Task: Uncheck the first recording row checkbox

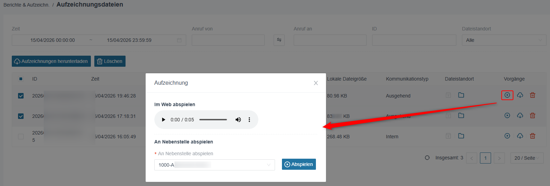Action: pyautogui.click(x=21, y=96)
